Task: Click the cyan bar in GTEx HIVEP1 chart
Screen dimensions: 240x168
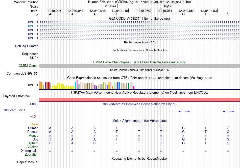Action: click(75, 86)
